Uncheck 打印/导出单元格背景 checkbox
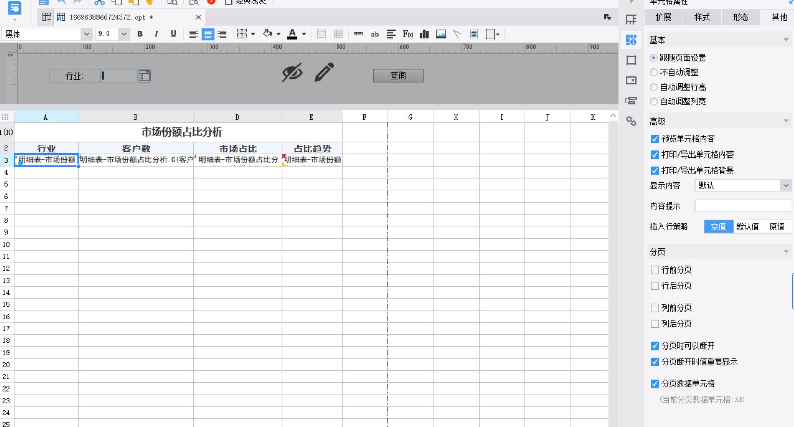The height and width of the screenshot is (427, 794). [655, 170]
